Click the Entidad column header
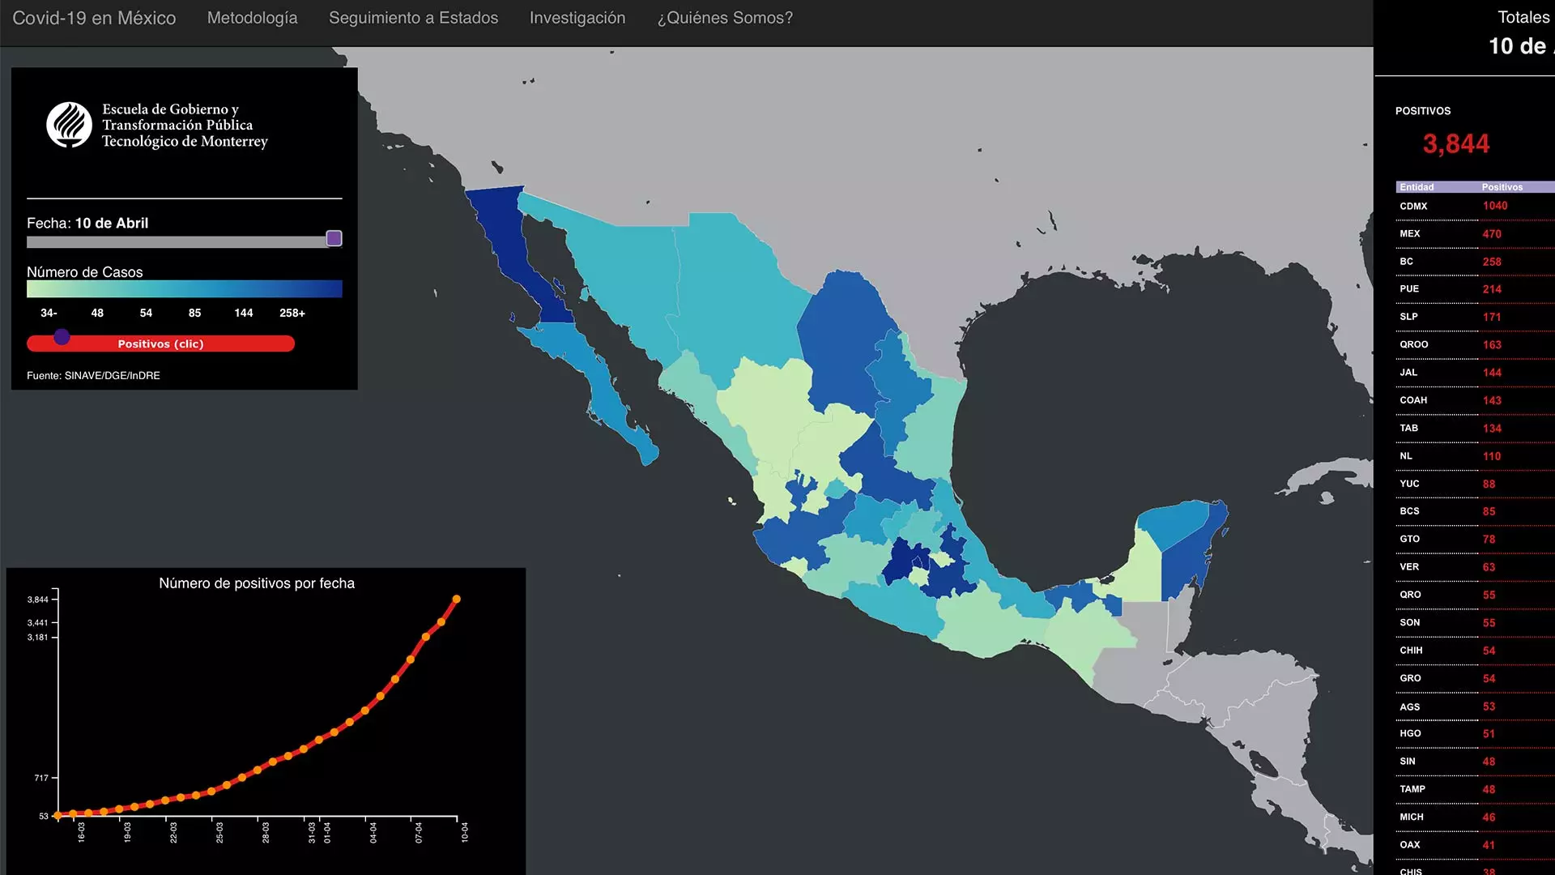This screenshot has height=875, width=1555. coord(1417,187)
